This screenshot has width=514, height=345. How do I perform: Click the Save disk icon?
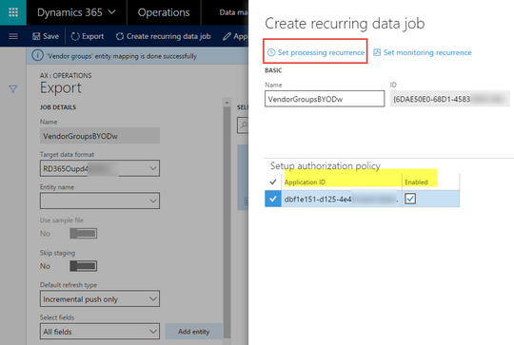pos(36,36)
